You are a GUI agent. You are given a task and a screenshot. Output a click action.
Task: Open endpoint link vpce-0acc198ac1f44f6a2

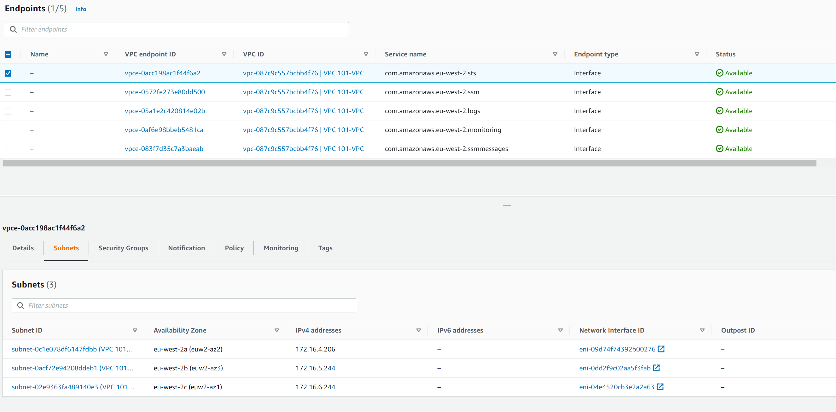pyautogui.click(x=163, y=73)
